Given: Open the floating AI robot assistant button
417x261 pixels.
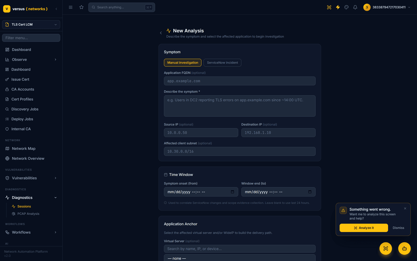Looking at the screenshot, I should point(404,248).
